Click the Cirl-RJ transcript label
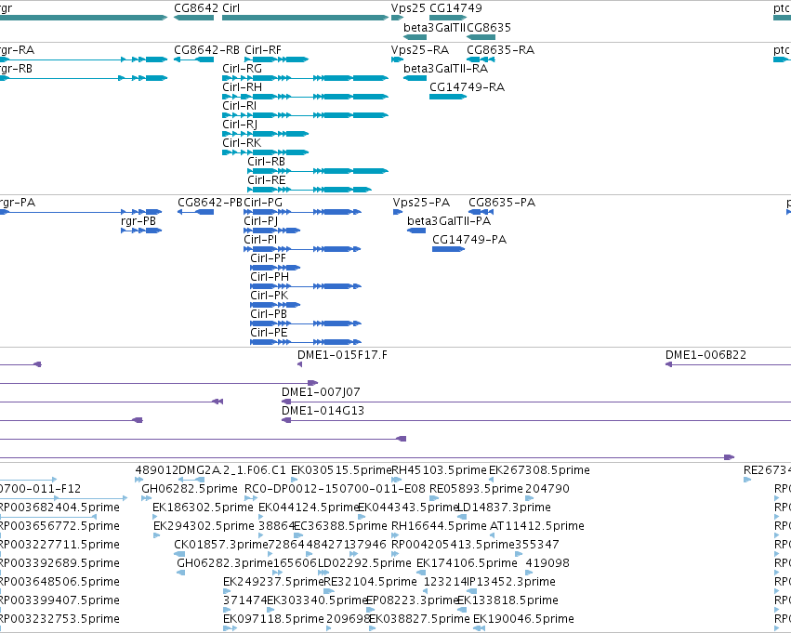Image resolution: width=791 pixels, height=633 pixels. [x=240, y=125]
